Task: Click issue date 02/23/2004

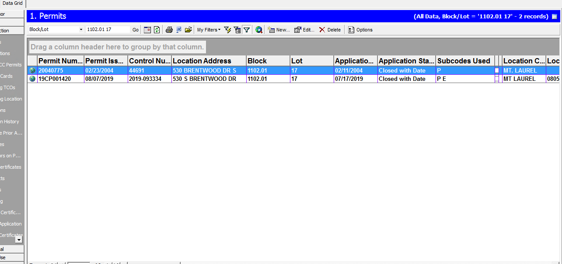Action: tap(106, 70)
